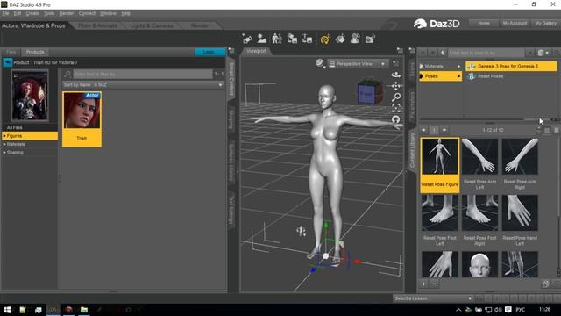Open Content Library database filter dropdown

tap(543, 53)
